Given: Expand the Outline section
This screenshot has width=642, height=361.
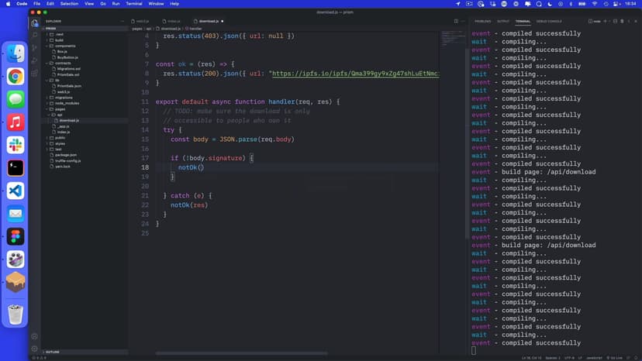Looking at the screenshot, I should (53, 352).
